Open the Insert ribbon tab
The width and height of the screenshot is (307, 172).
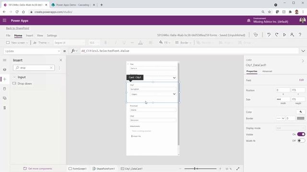30,35
